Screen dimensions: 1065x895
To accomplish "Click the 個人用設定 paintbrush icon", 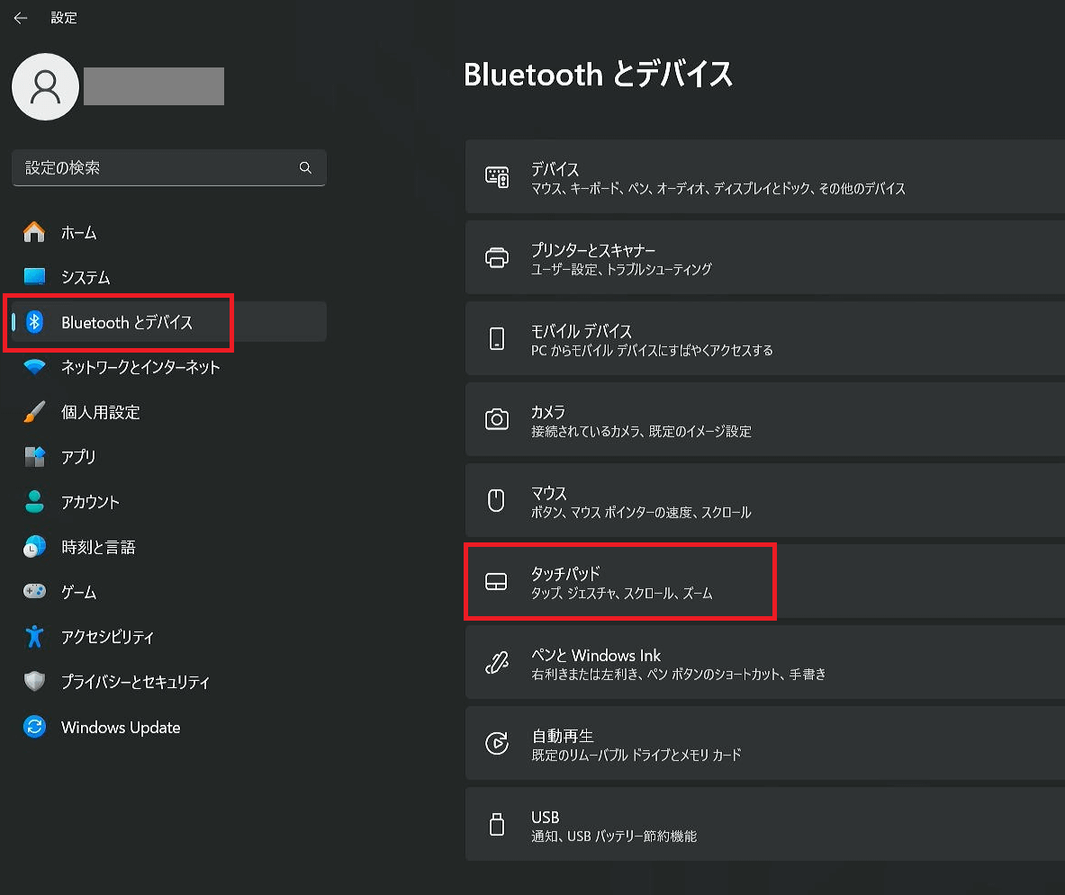I will point(34,412).
